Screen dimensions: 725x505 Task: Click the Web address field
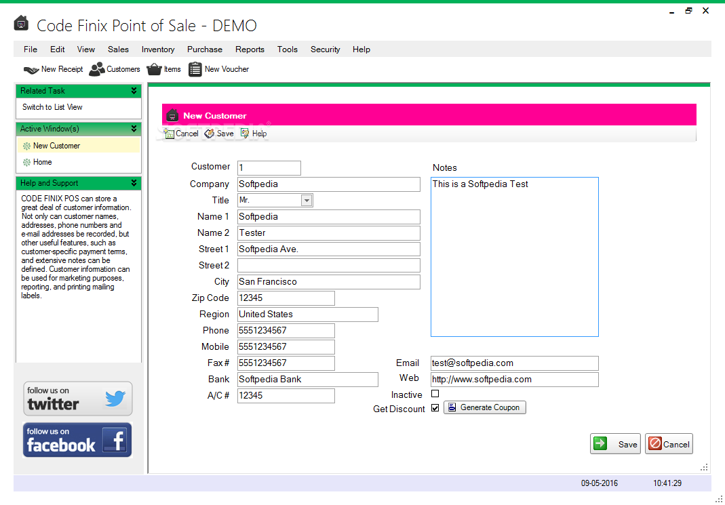[x=515, y=380]
